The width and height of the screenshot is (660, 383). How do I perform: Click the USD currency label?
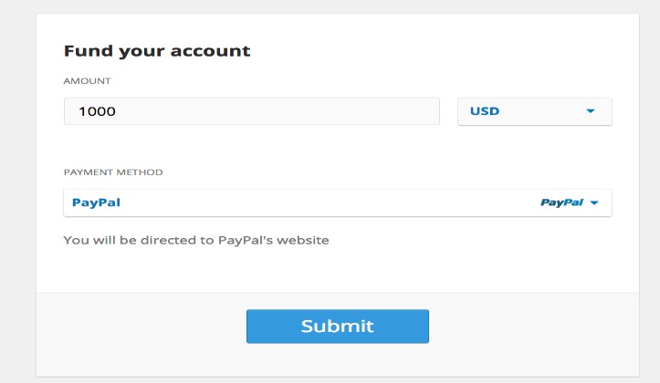coord(485,111)
